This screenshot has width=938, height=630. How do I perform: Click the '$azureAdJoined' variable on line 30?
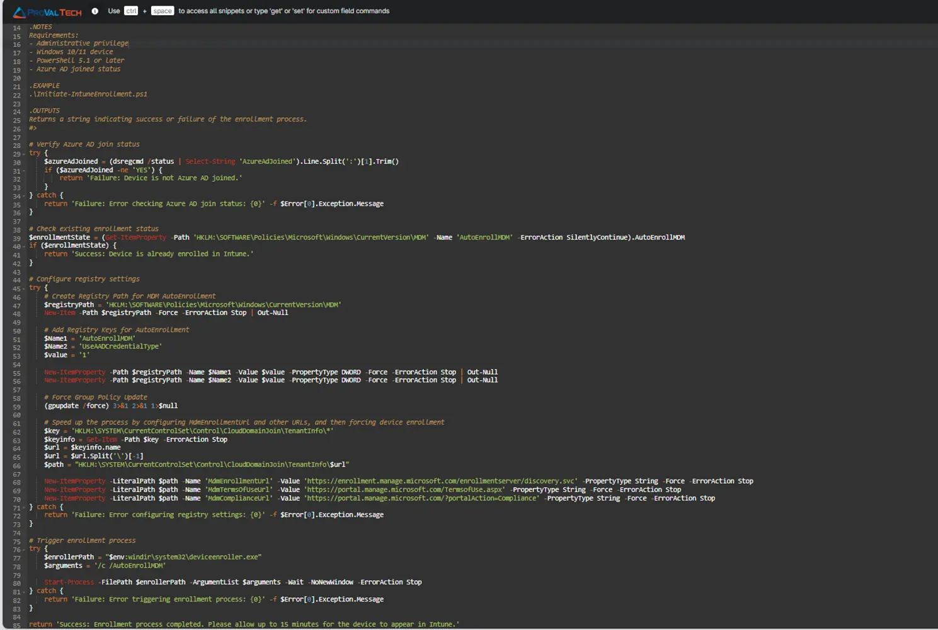71,161
